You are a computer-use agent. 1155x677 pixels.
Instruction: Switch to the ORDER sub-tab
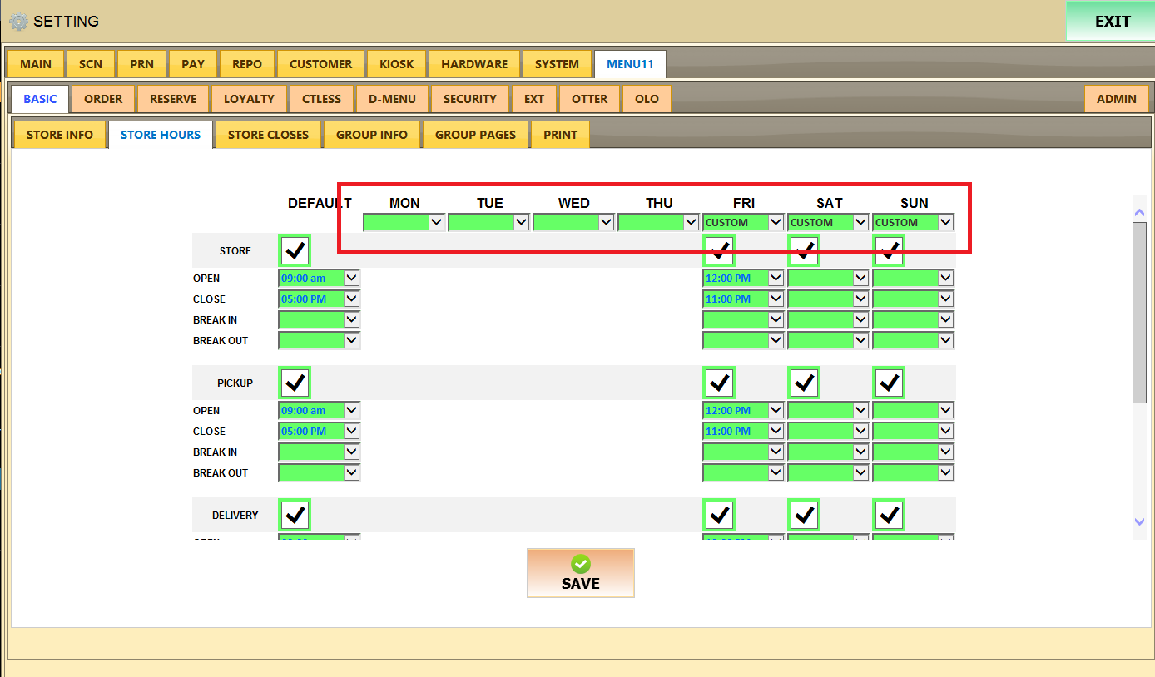point(103,99)
